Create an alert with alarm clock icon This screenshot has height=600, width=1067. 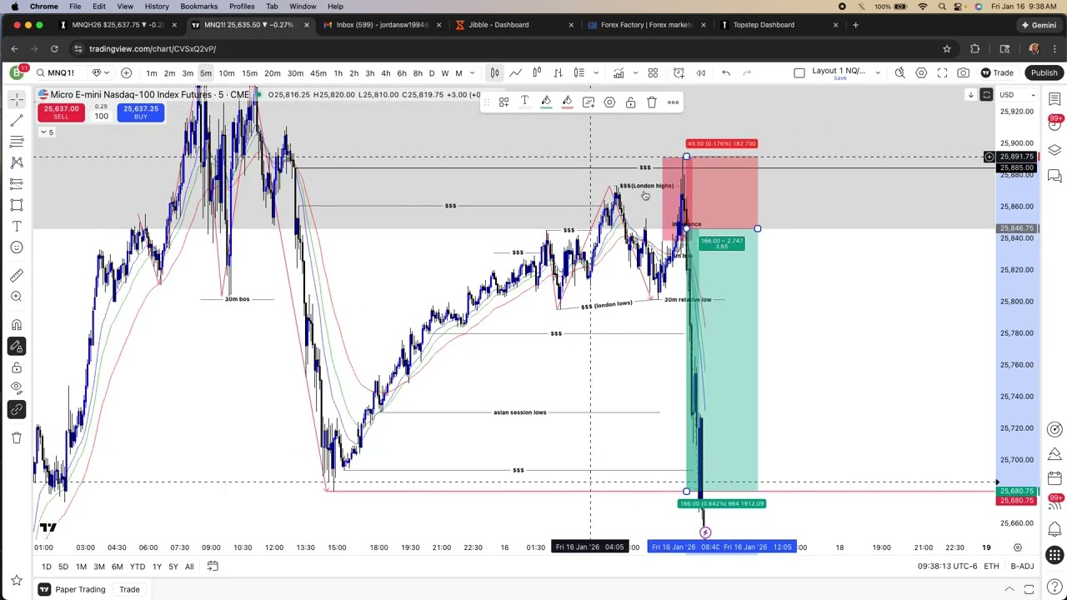tap(679, 73)
